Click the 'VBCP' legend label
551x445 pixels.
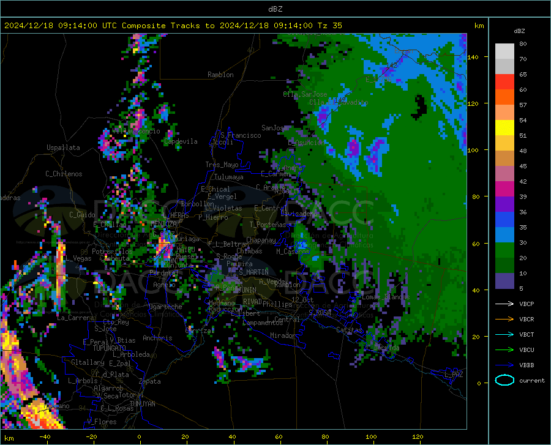tap(527, 304)
